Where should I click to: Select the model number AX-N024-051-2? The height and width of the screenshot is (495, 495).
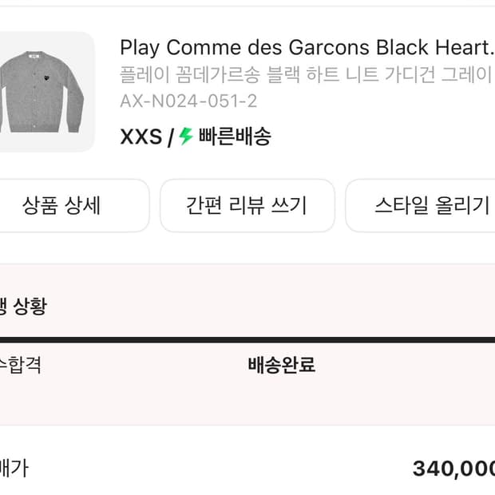(x=188, y=101)
